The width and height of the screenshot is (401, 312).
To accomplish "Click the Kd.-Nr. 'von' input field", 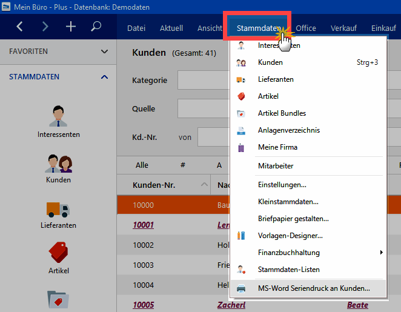I will coord(214,137).
